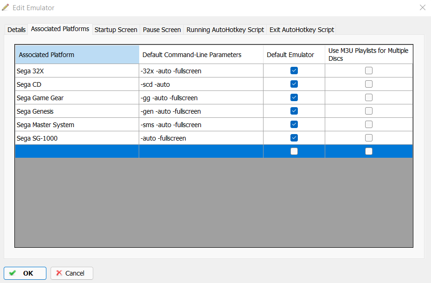Uncheck Default Emulator for Sega CD

pos(294,84)
